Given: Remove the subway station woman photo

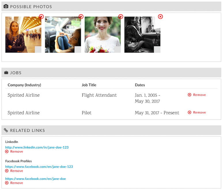Looking at the screenshot, I should coord(41,16).
